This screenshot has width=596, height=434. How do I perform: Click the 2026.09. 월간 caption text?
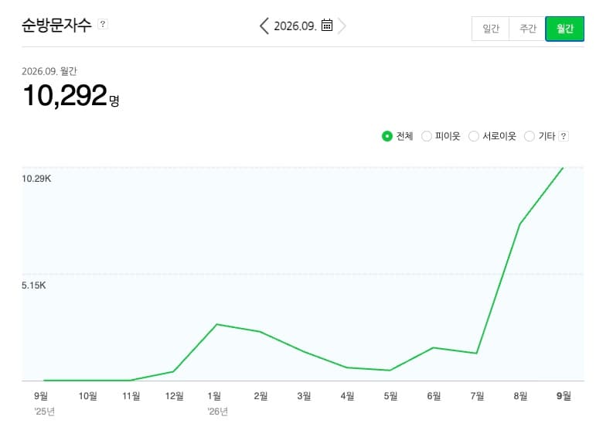coord(49,71)
